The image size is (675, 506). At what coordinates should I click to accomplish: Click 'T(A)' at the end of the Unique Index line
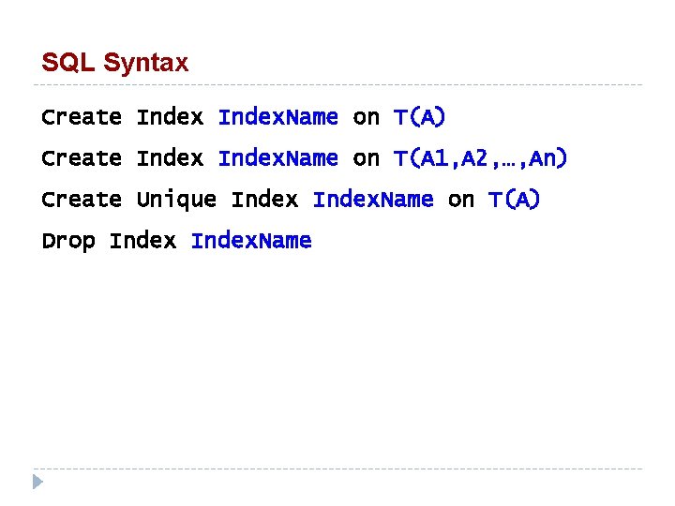pos(514,200)
